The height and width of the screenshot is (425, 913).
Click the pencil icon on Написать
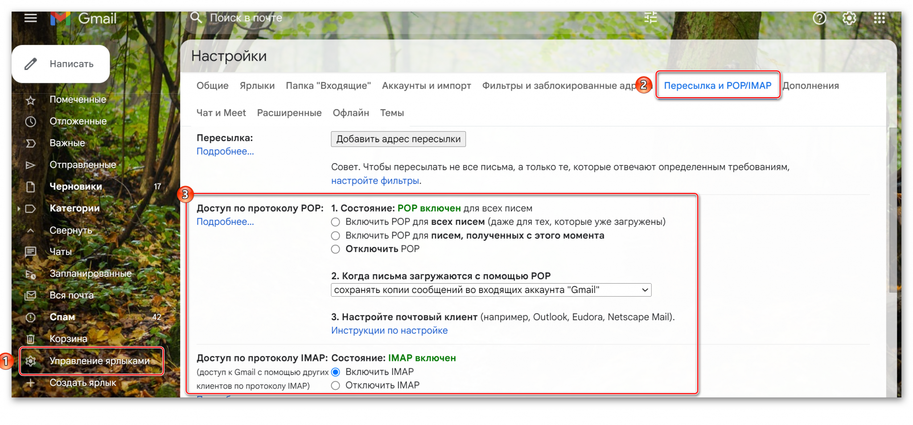(x=30, y=64)
